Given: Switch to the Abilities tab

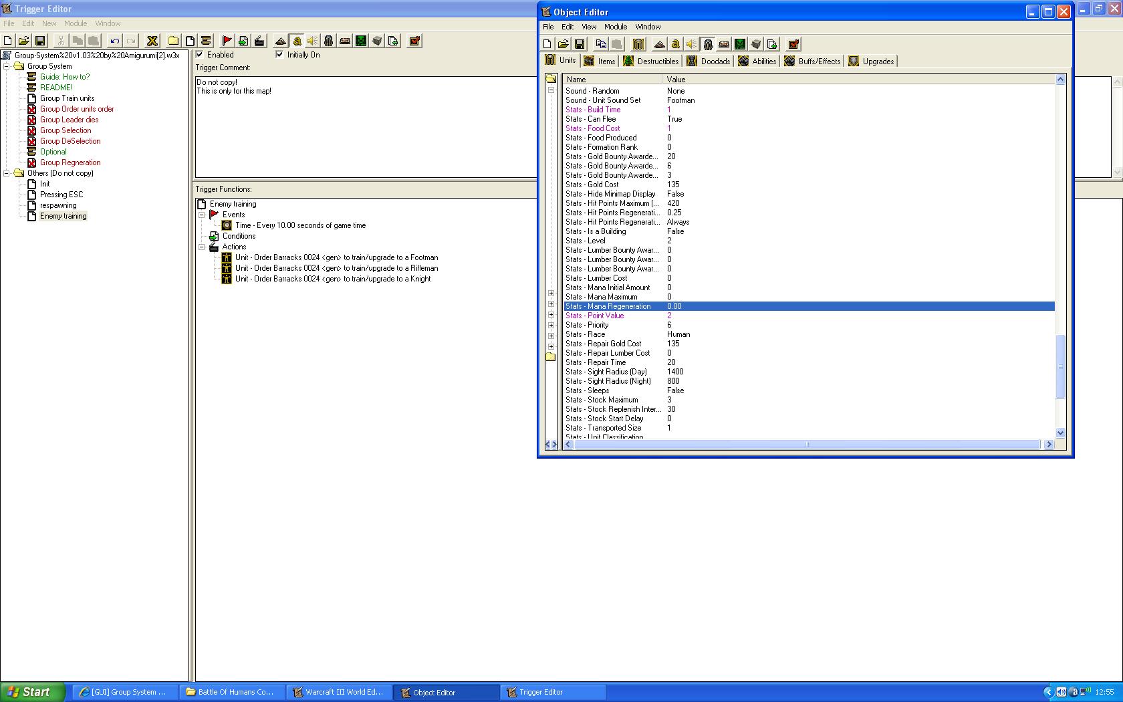Looking at the screenshot, I should 757,61.
